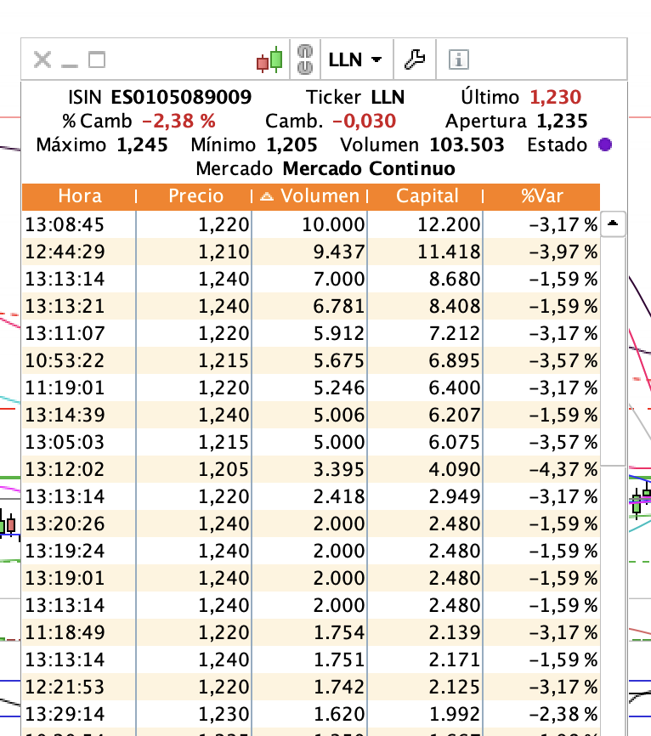Open the wrench settings tool

pyautogui.click(x=415, y=59)
